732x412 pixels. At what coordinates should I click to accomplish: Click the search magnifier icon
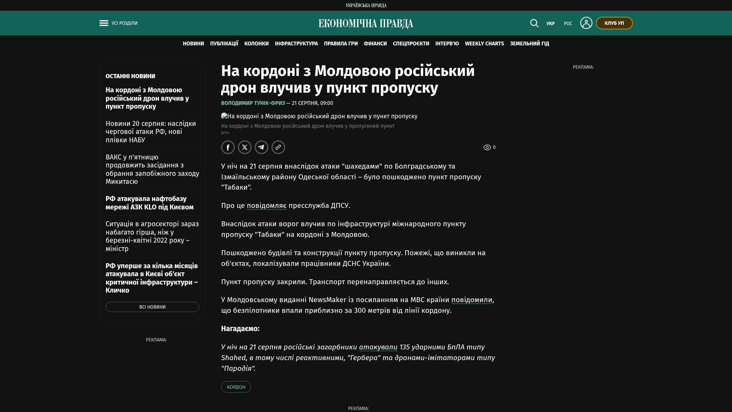(x=535, y=23)
